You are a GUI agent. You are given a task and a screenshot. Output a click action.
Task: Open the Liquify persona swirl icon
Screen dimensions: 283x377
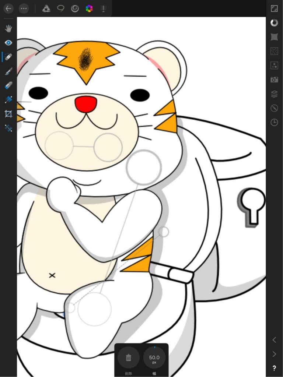(x=75, y=8)
